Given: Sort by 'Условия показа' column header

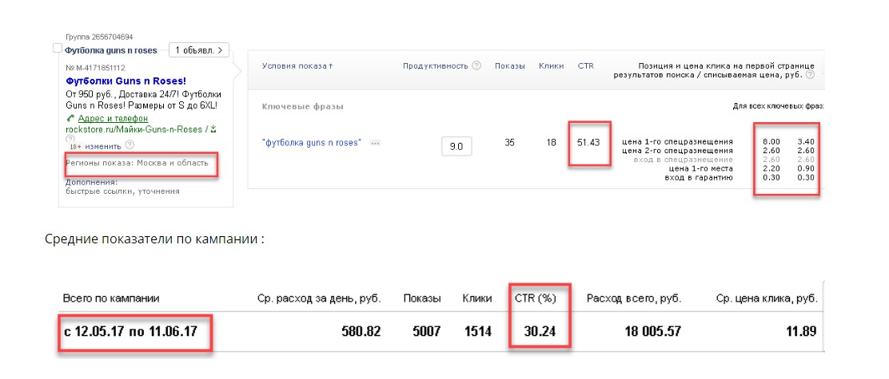Looking at the screenshot, I should pos(297,65).
